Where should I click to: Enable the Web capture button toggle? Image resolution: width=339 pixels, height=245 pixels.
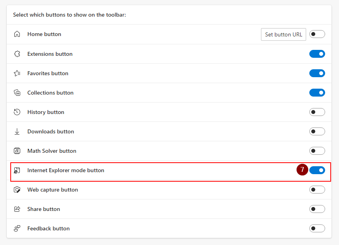coord(317,190)
